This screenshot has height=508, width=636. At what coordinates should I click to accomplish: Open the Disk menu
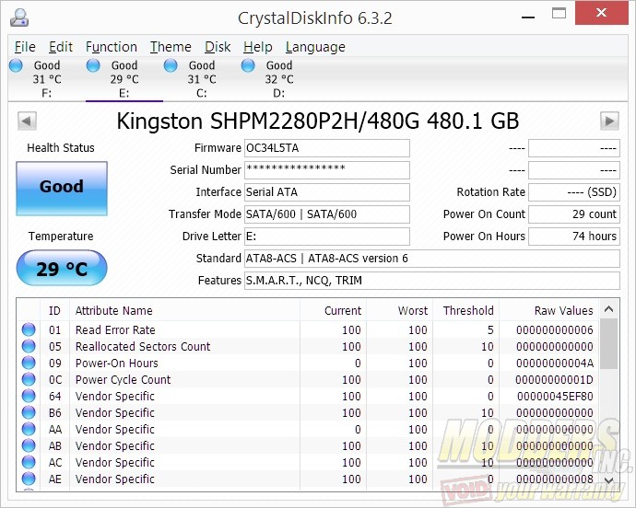(x=218, y=47)
